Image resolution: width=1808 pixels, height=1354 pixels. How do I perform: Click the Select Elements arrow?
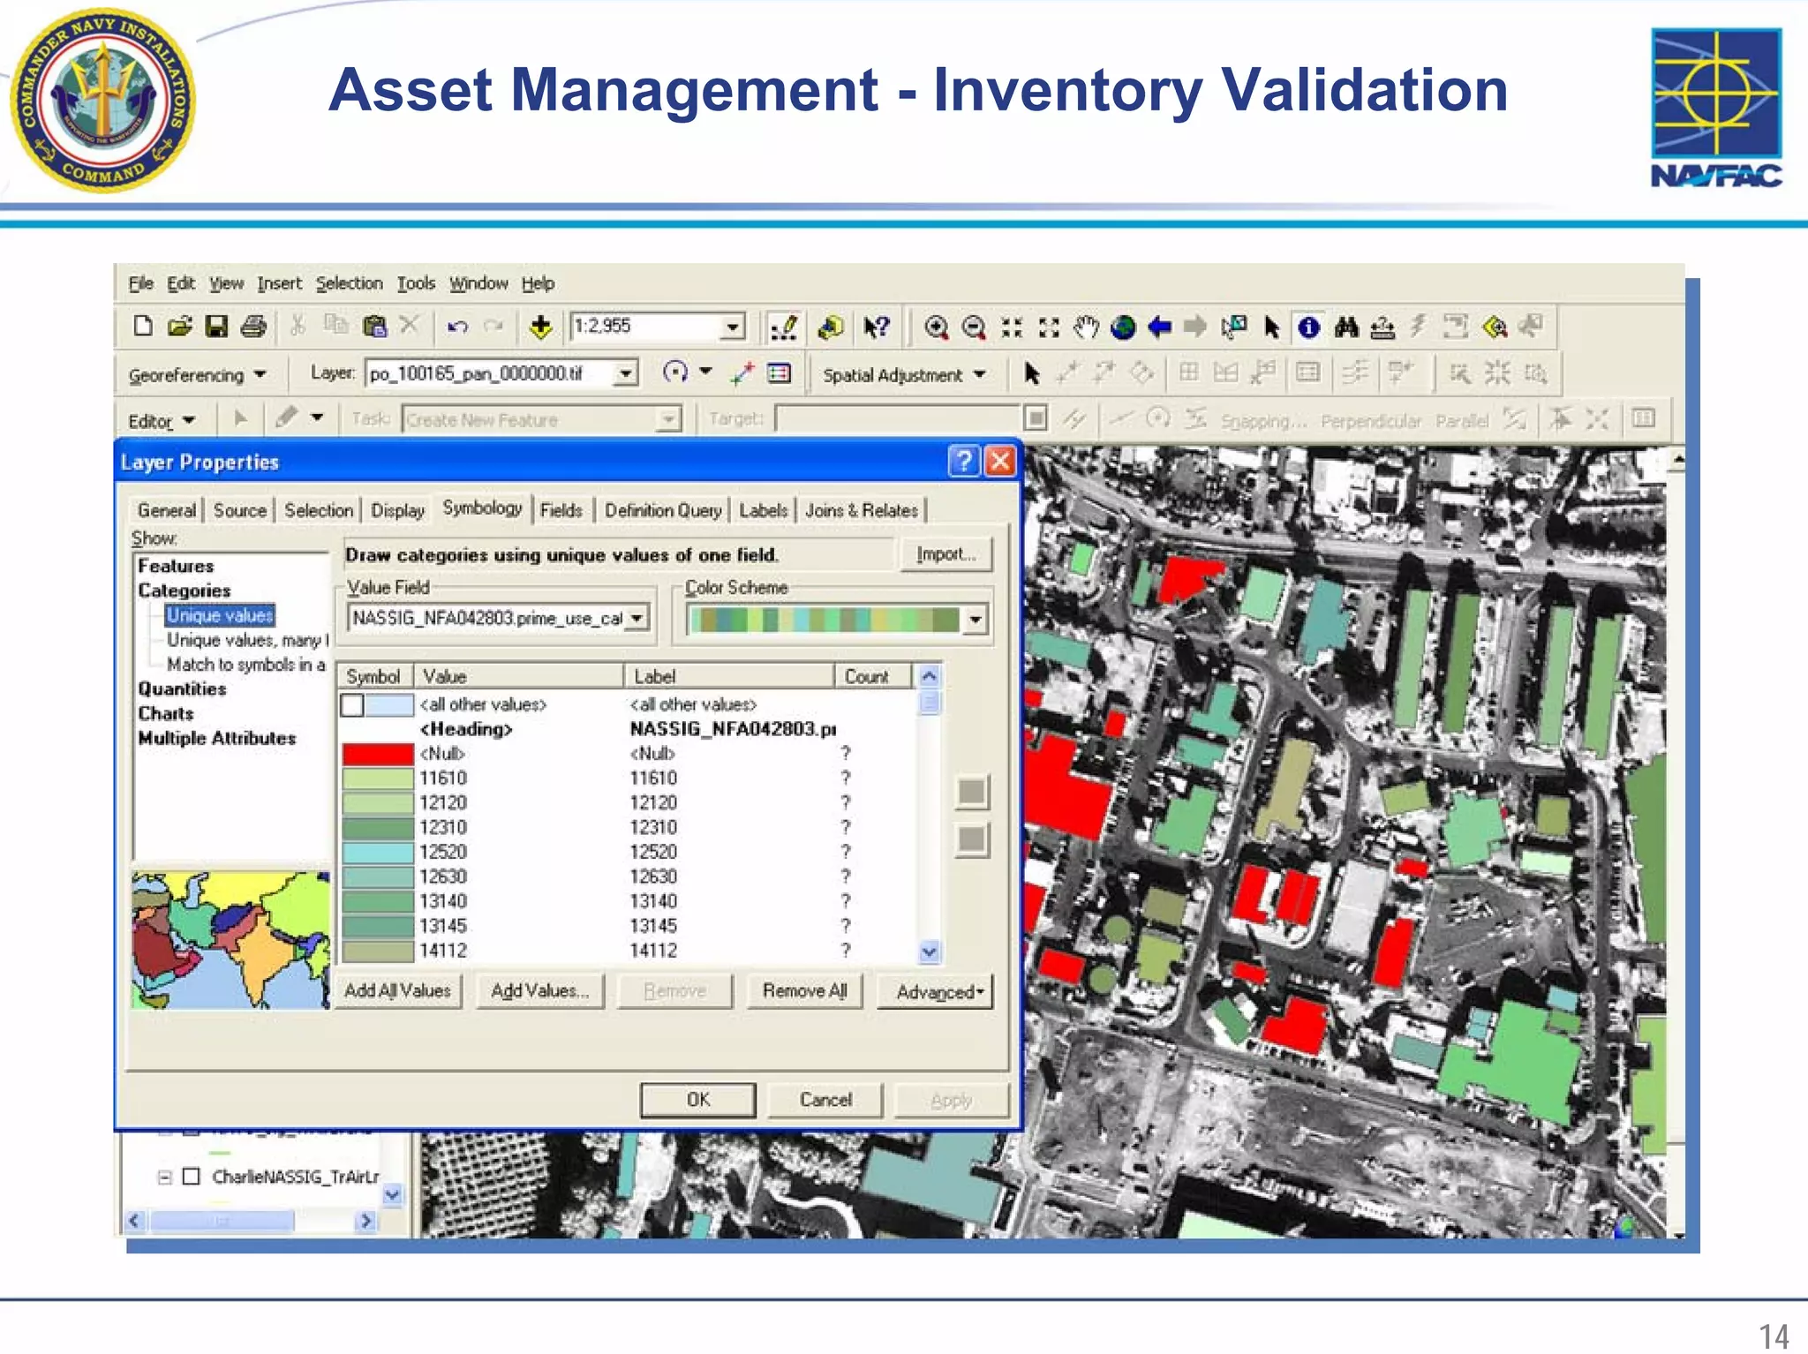click(1271, 327)
